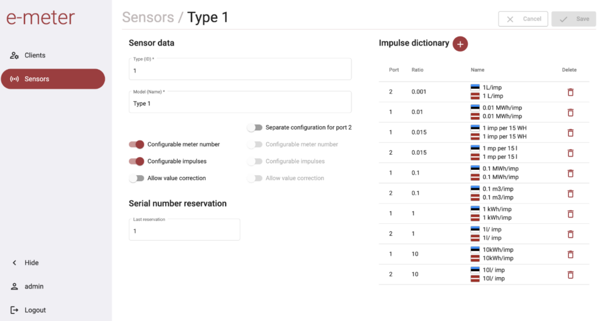Viewport: 597px width, 321px height.
Task: Enable Allow value correction switch
Action: 136,178
